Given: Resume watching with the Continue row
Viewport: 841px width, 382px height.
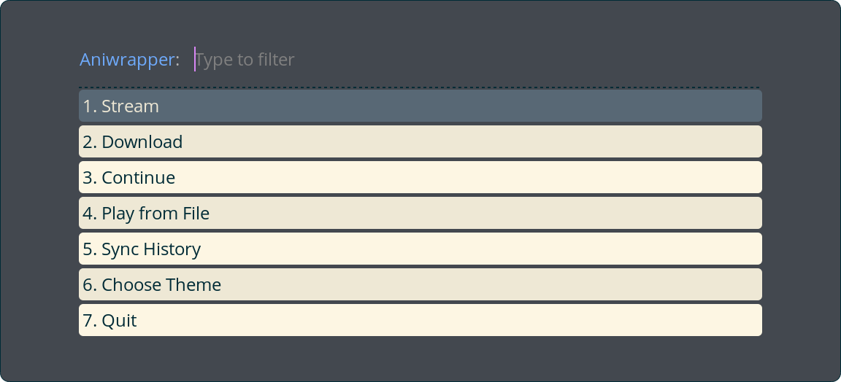Looking at the screenshot, I should 420,177.
